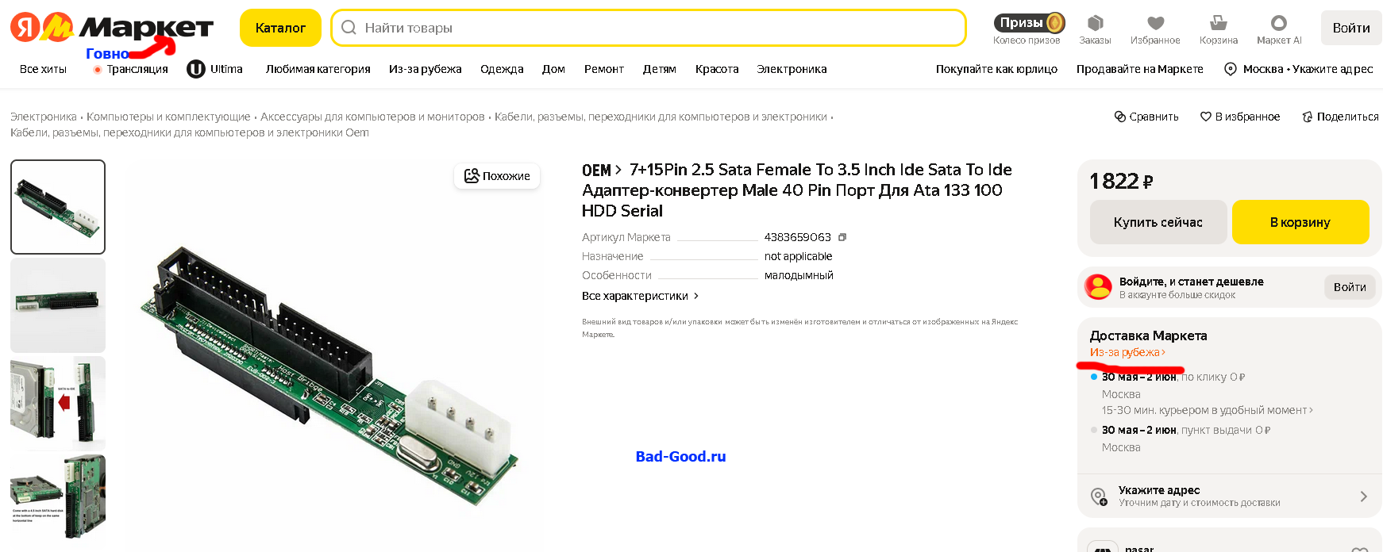Focus the Найти товары search field
The height and width of the screenshot is (552, 1383).
[648, 28]
